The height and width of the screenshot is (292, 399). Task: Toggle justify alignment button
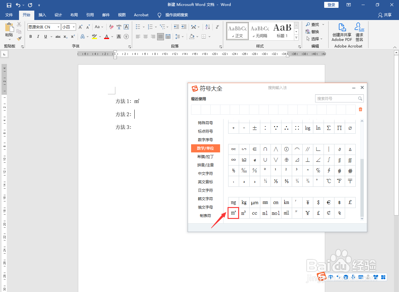161,37
